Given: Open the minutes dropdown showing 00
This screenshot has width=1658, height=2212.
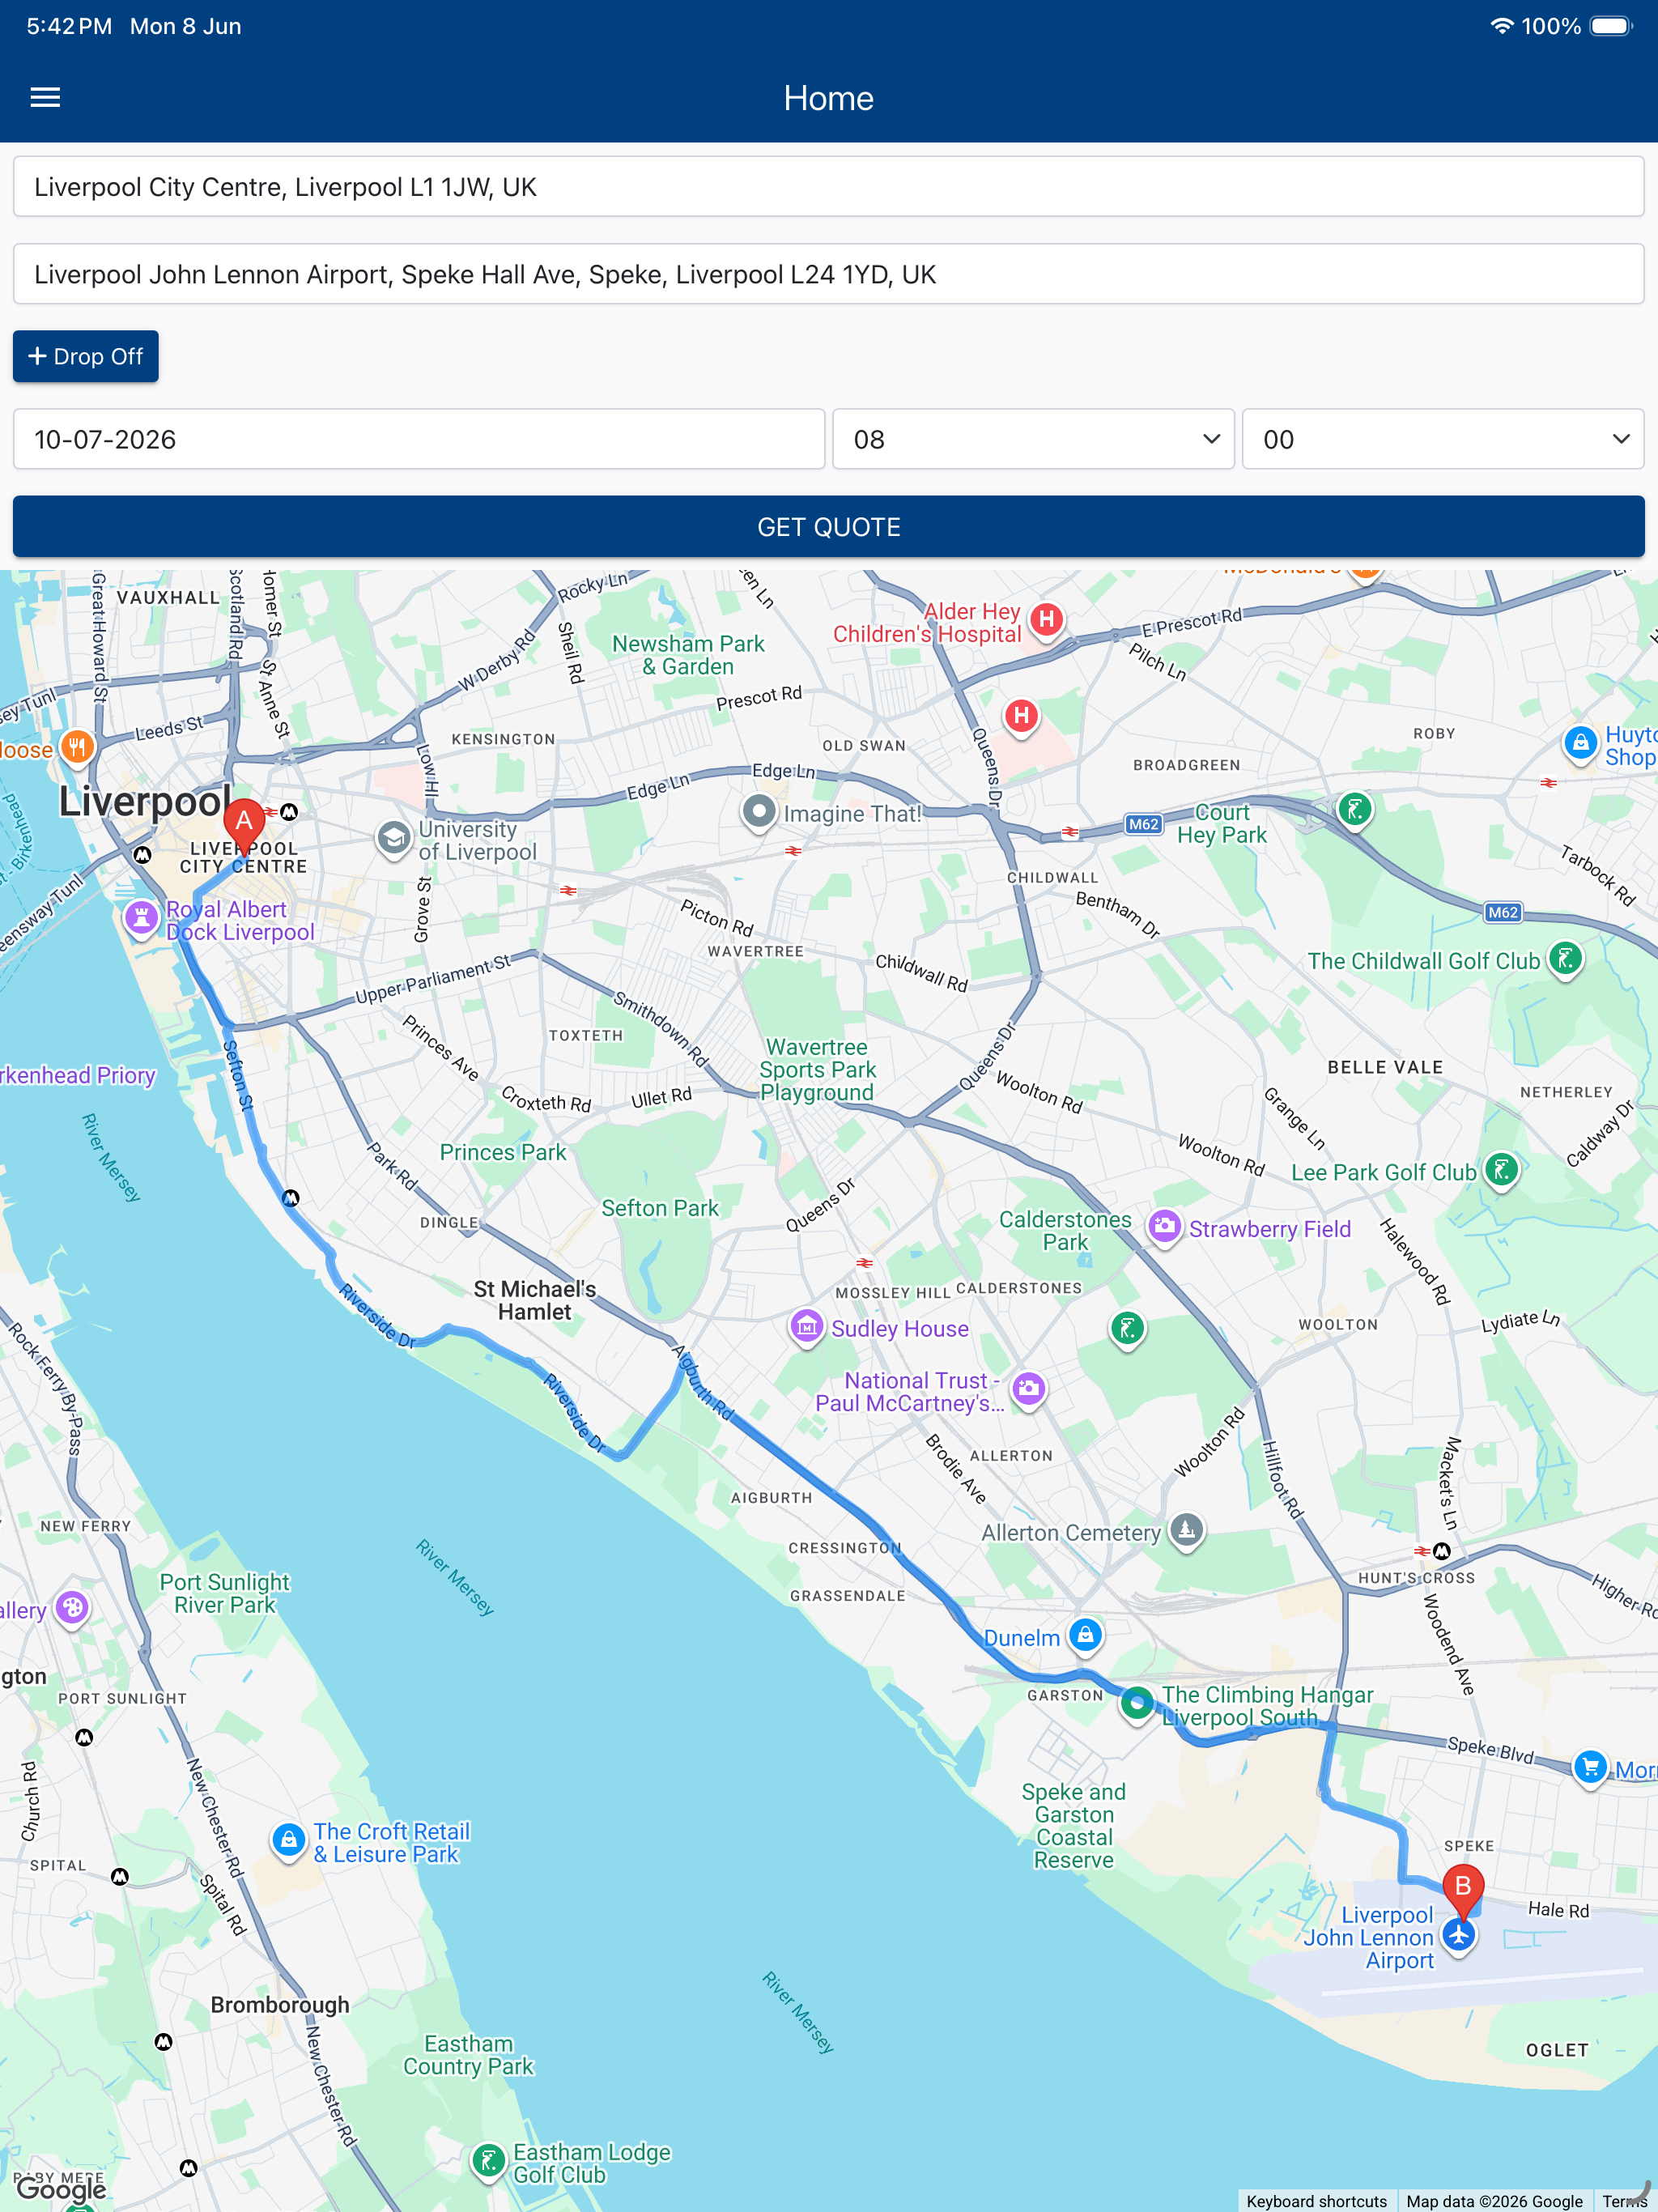Looking at the screenshot, I should point(1443,439).
